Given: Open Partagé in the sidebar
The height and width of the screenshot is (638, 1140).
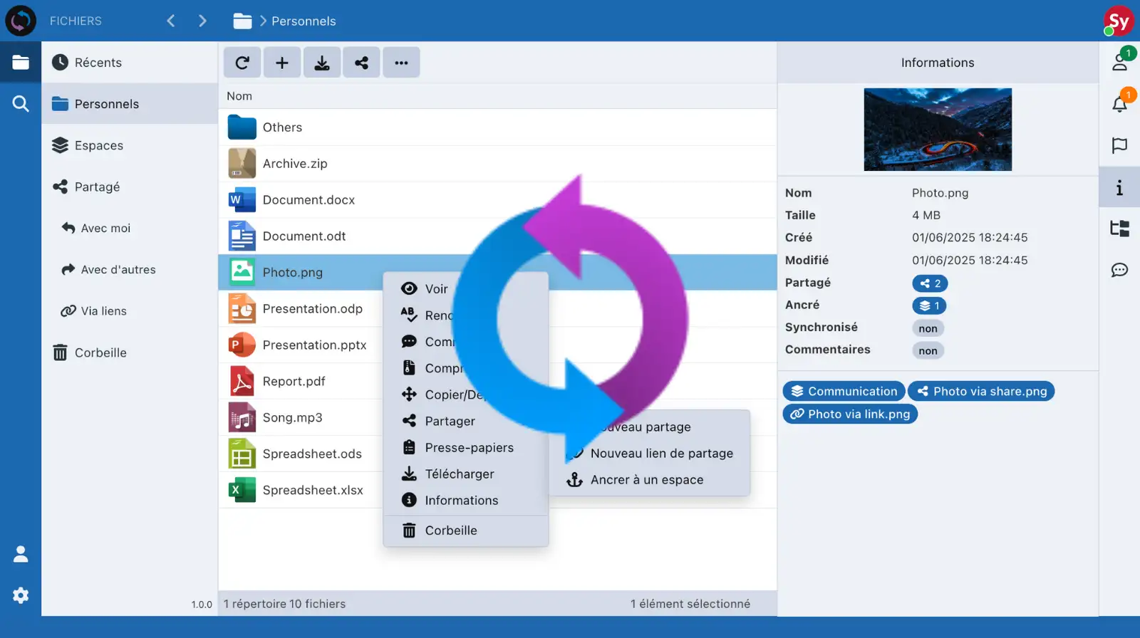Looking at the screenshot, I should click(130, 187).
